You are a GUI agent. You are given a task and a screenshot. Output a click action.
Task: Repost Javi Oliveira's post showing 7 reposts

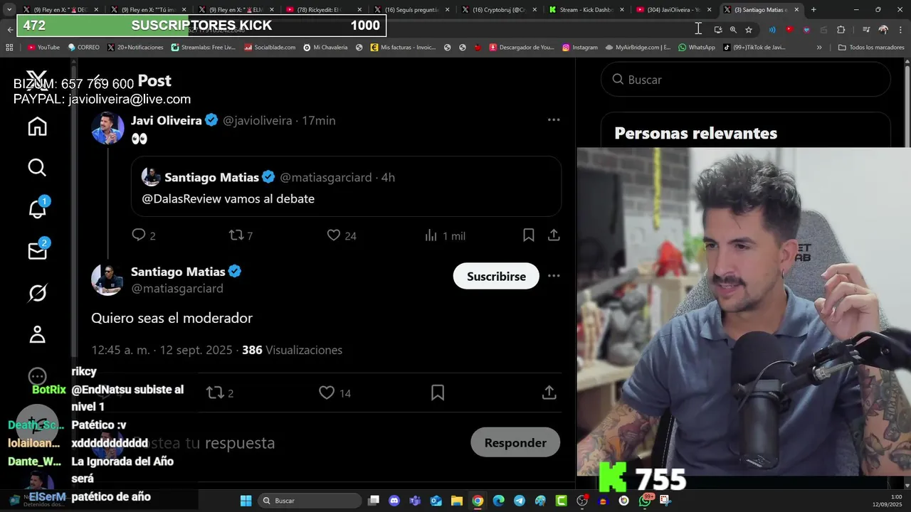point(241,235)
